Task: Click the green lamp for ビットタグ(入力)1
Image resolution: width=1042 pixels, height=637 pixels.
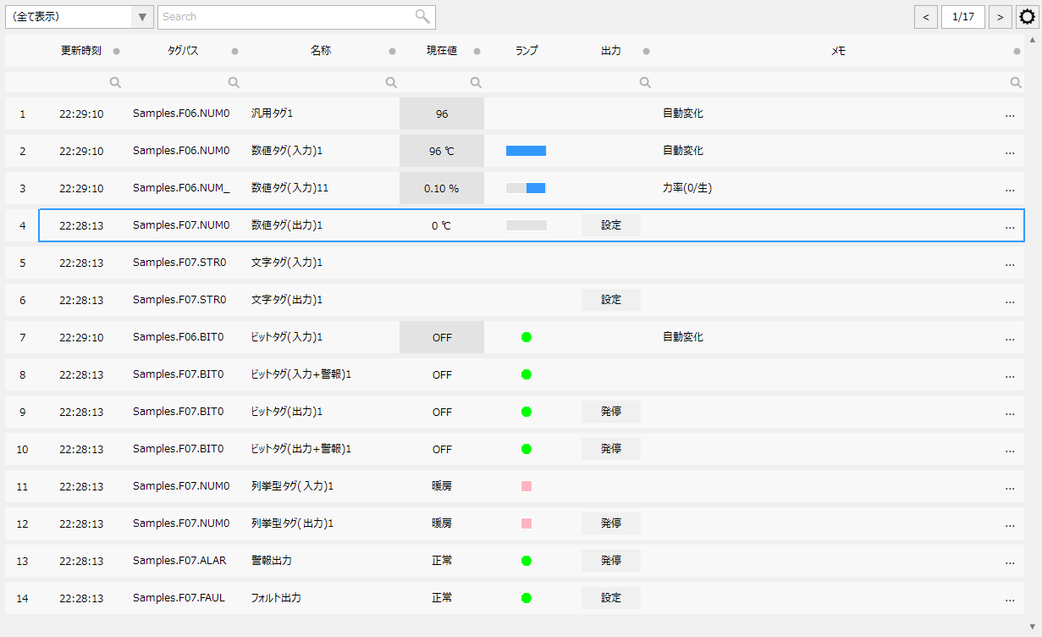Action: 526,336
